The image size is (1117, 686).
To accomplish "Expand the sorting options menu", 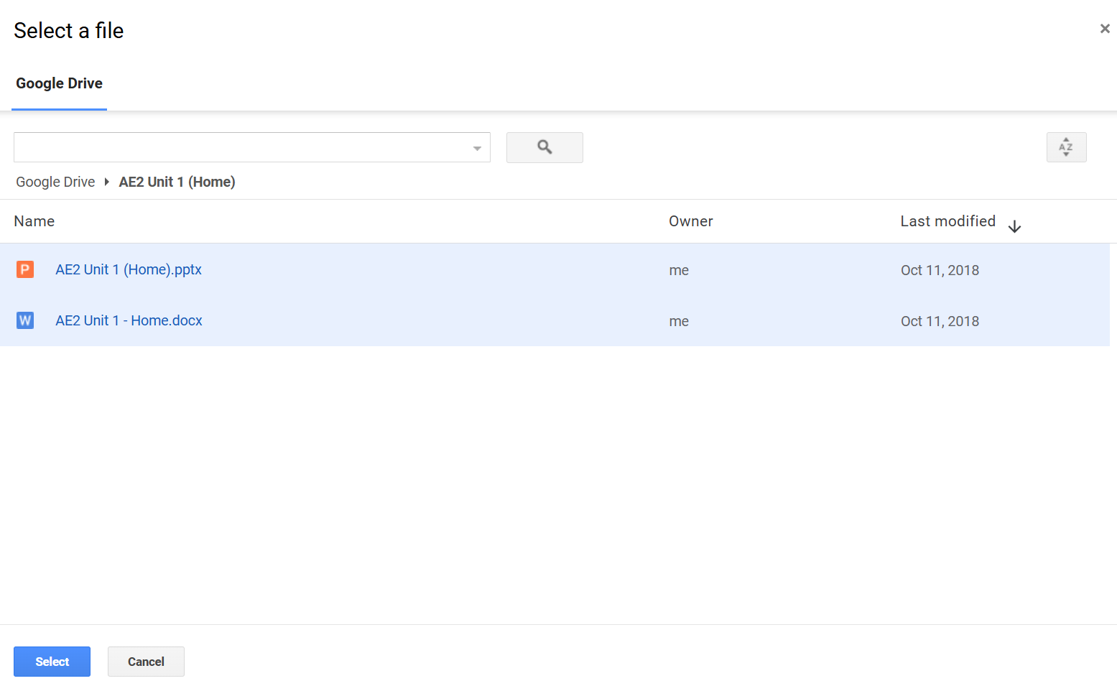I will pyautogui.click(x=1066, y=147).
